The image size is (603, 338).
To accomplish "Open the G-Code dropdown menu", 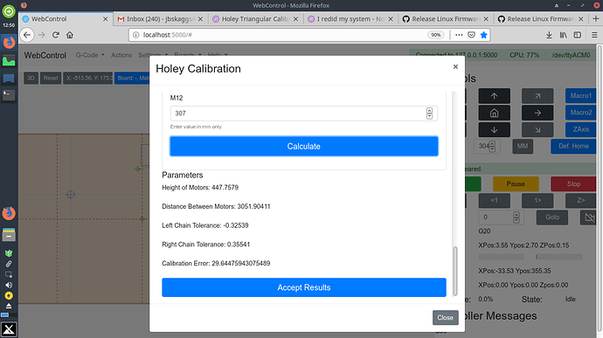I will pos(90,55).
